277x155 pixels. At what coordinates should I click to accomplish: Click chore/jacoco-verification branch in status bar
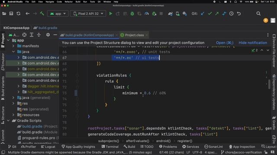click(x=242, y=152)
